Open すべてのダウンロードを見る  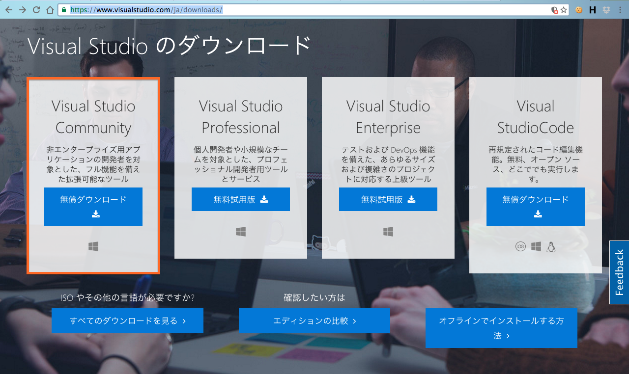pos(127,321)
